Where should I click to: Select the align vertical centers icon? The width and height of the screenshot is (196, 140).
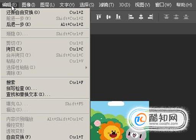pyautogui.click(x=108, y=17)
